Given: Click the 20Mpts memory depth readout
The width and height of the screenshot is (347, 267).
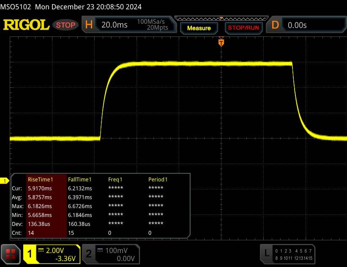Looking at the screenshot, I should (x=157, y=28).
